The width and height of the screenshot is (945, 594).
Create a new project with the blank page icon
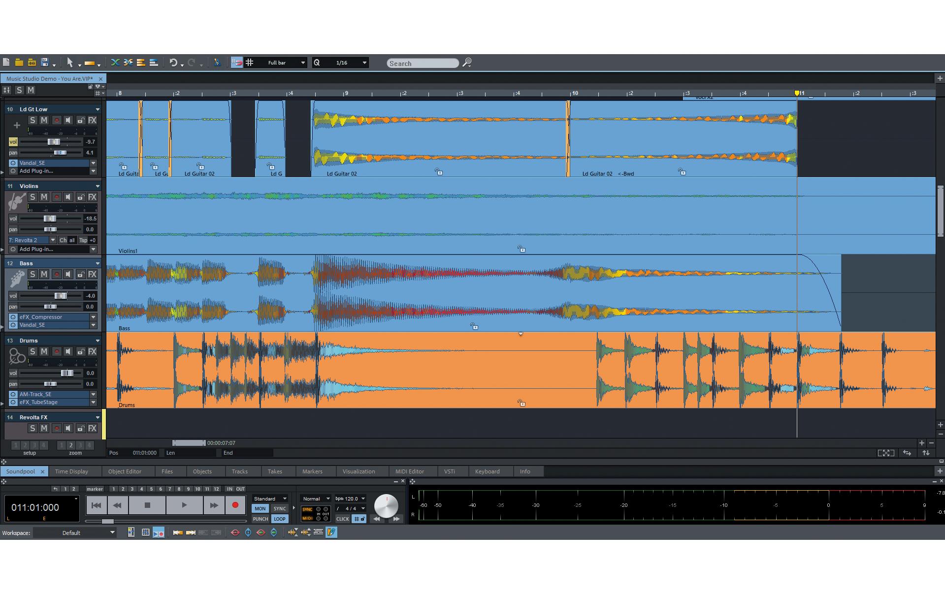pyautogui.click(x=6, y=63)
